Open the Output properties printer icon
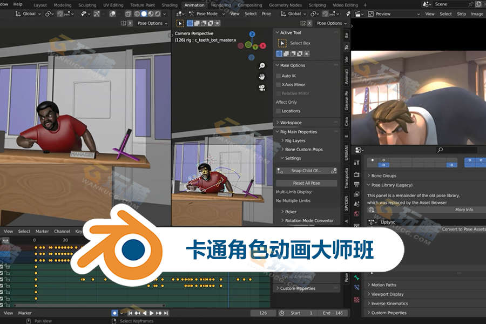This screenshot has height=324, width=486. (357, 185)
